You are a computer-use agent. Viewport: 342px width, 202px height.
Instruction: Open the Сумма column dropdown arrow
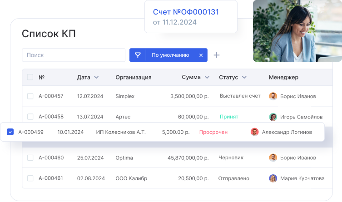click(207, 78)
